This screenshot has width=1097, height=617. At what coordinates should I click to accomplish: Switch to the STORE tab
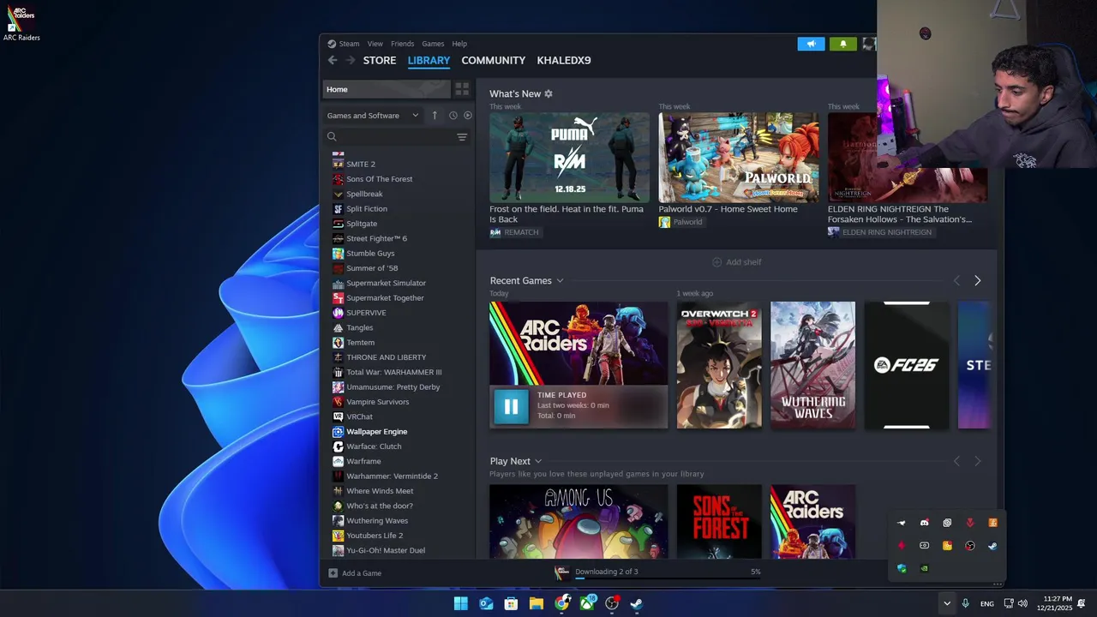(x=380, y=60)
